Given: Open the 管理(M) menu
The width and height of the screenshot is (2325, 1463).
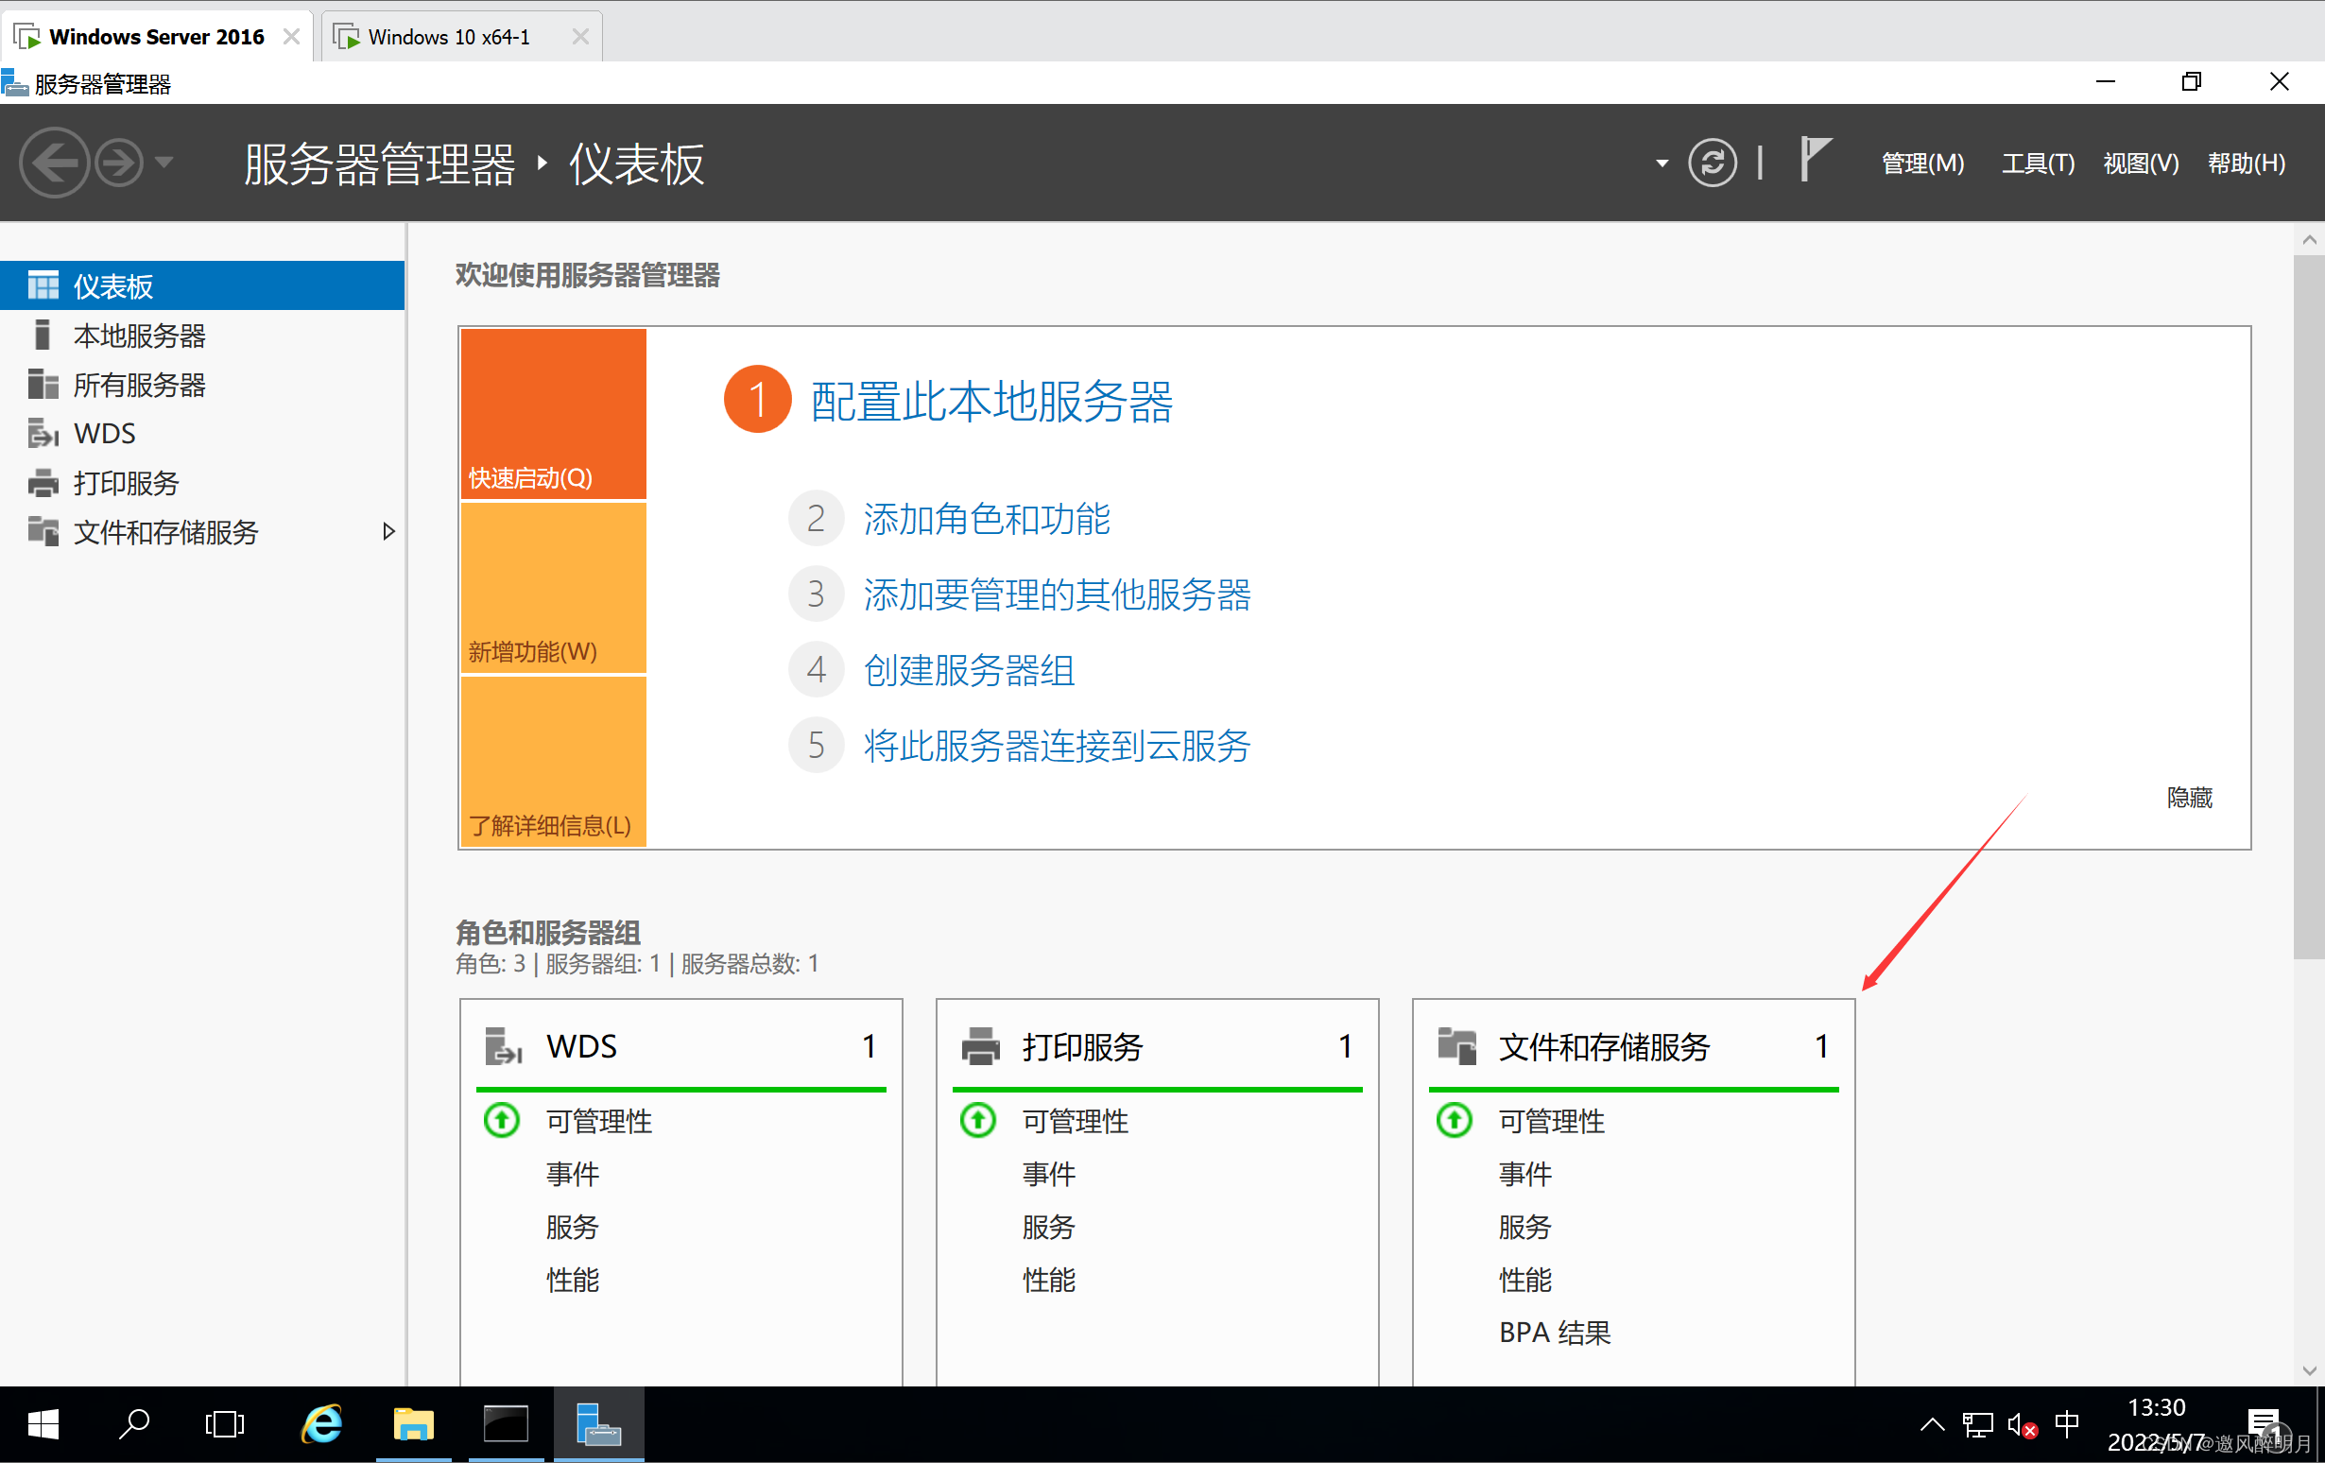Looking at the screenshot, I should 1921,164.
